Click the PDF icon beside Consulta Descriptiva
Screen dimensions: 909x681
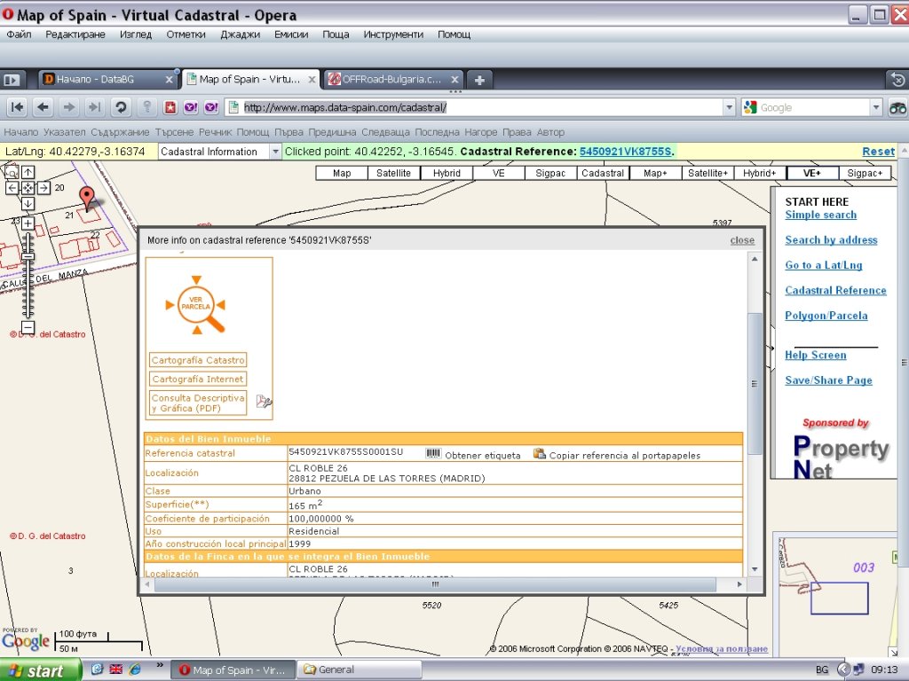(x=264, y=402)
